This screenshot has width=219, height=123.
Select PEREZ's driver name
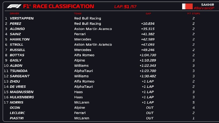point(16,23)
